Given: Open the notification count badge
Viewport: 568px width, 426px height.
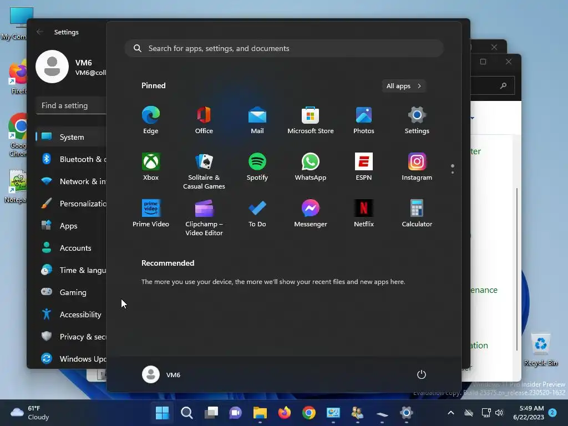Looking at the screenshot, I should click(552, 413).
